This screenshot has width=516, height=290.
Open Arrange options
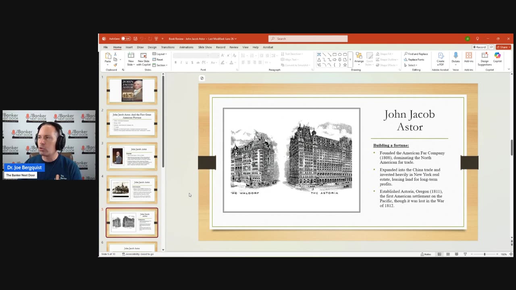(359, 59)
